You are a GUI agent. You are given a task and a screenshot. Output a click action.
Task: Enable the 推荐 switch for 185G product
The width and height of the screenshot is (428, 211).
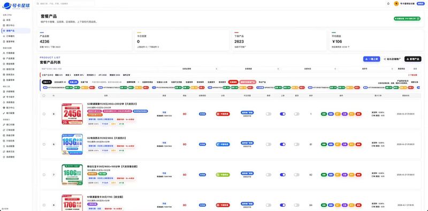tap(269, 144)
